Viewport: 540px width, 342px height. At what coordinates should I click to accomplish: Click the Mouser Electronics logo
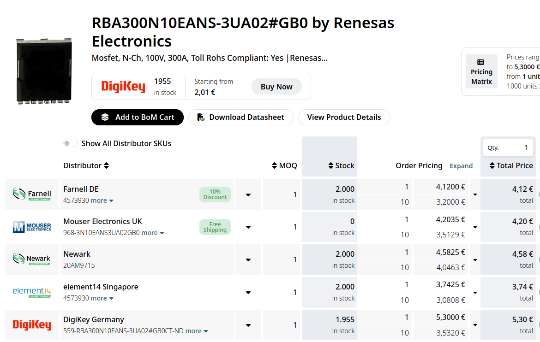click(x=32, y=227)
